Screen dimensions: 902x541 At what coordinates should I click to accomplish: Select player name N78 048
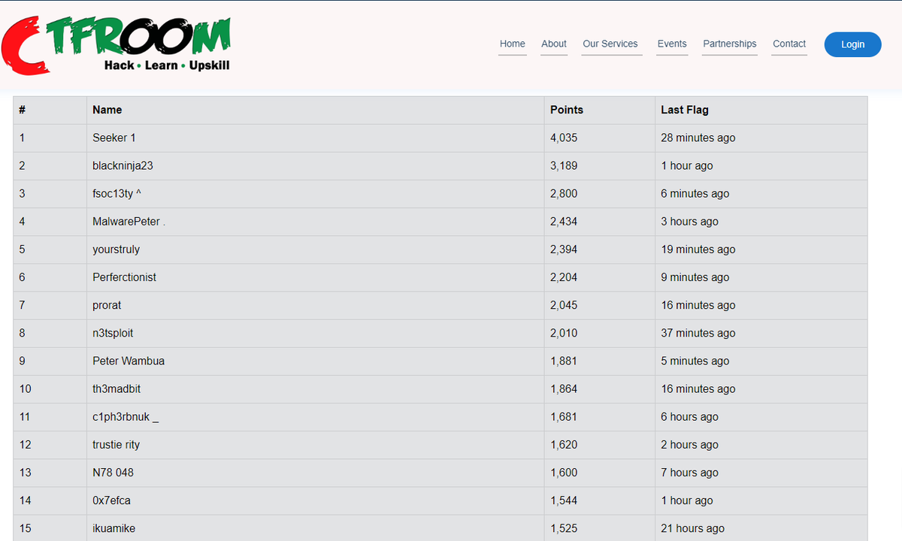114,473
